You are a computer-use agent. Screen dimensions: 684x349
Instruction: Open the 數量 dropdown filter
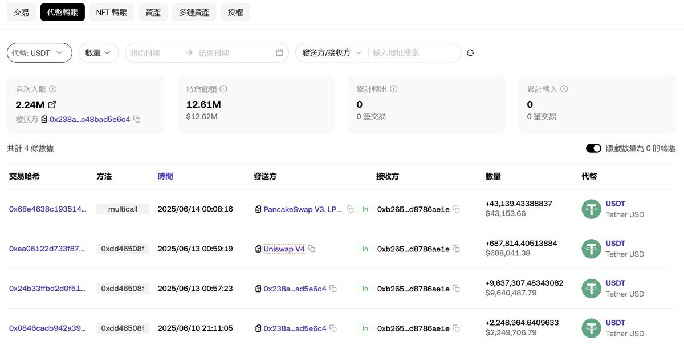pos(98,52)
